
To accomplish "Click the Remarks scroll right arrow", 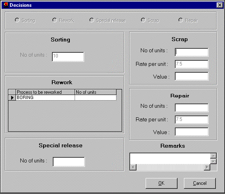I will click(x=207, y=167).
